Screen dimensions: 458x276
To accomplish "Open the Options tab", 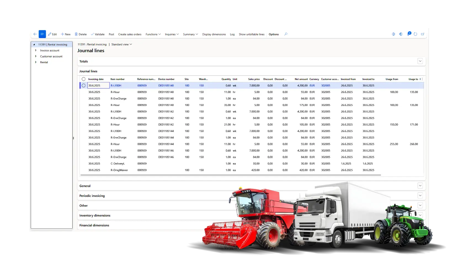I will (274, 34).
